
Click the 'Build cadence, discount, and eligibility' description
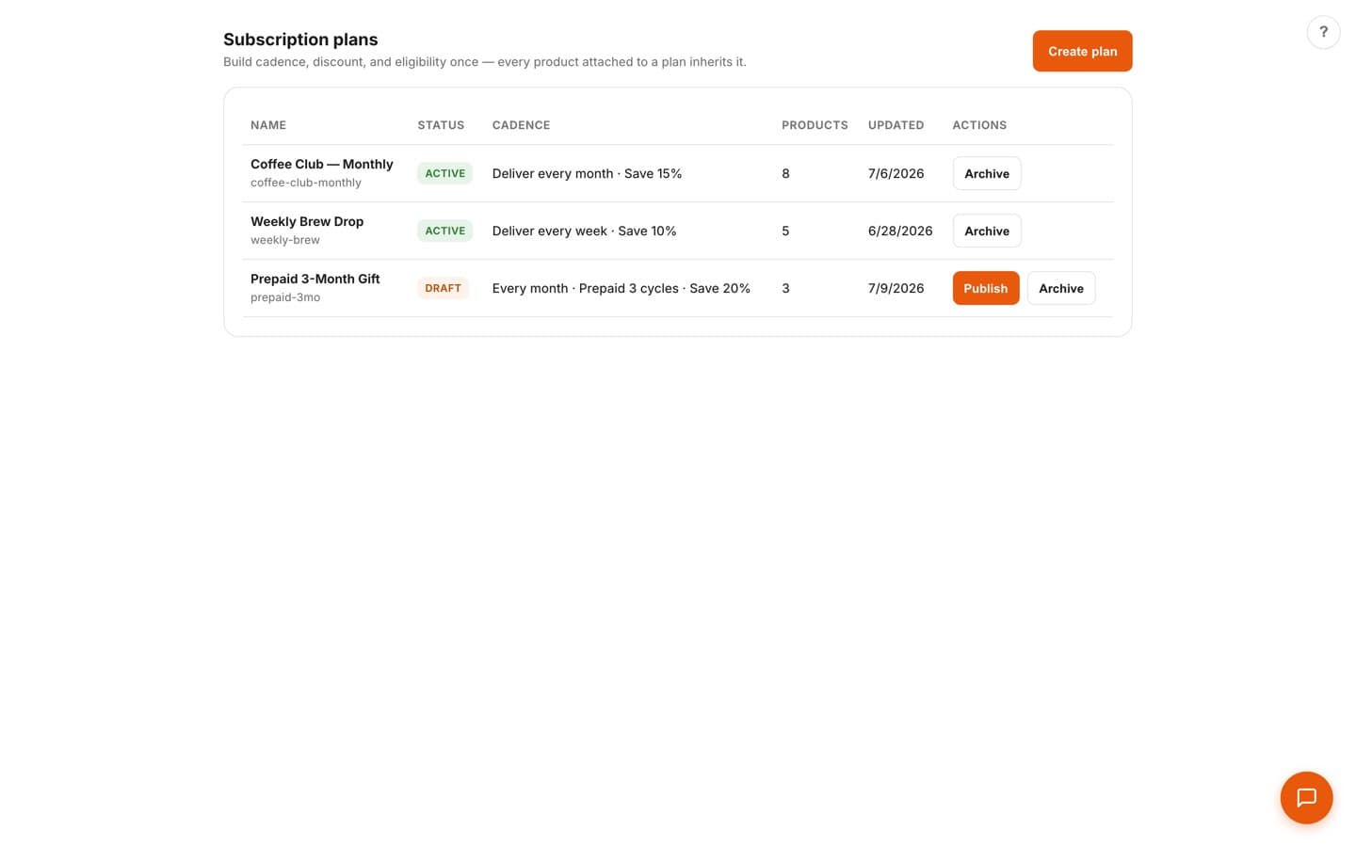pos(484,62)
